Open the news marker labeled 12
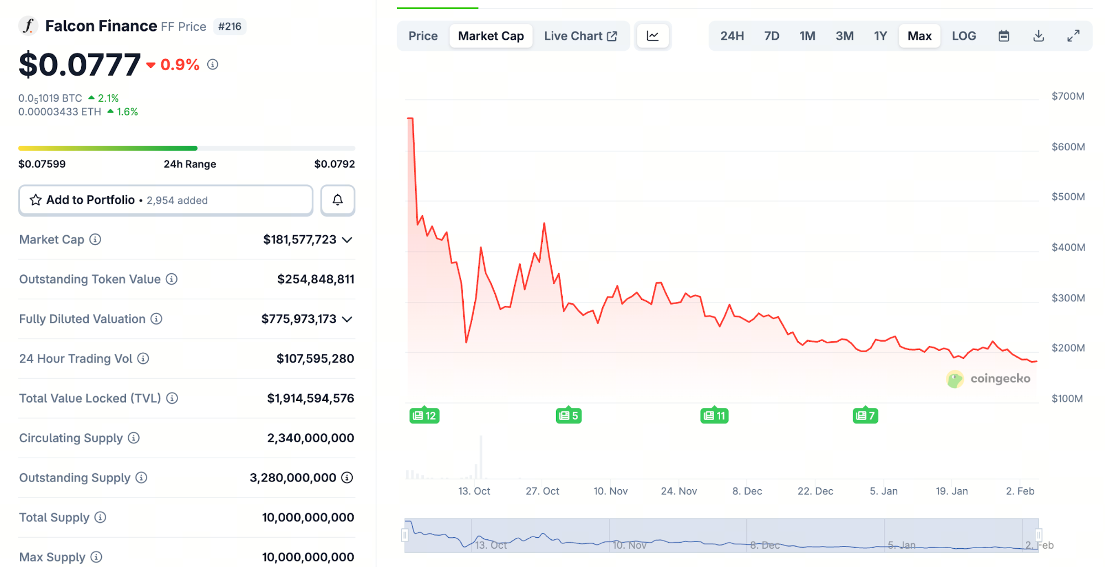This screenshot has height=567, width=1105. [425, 416]
